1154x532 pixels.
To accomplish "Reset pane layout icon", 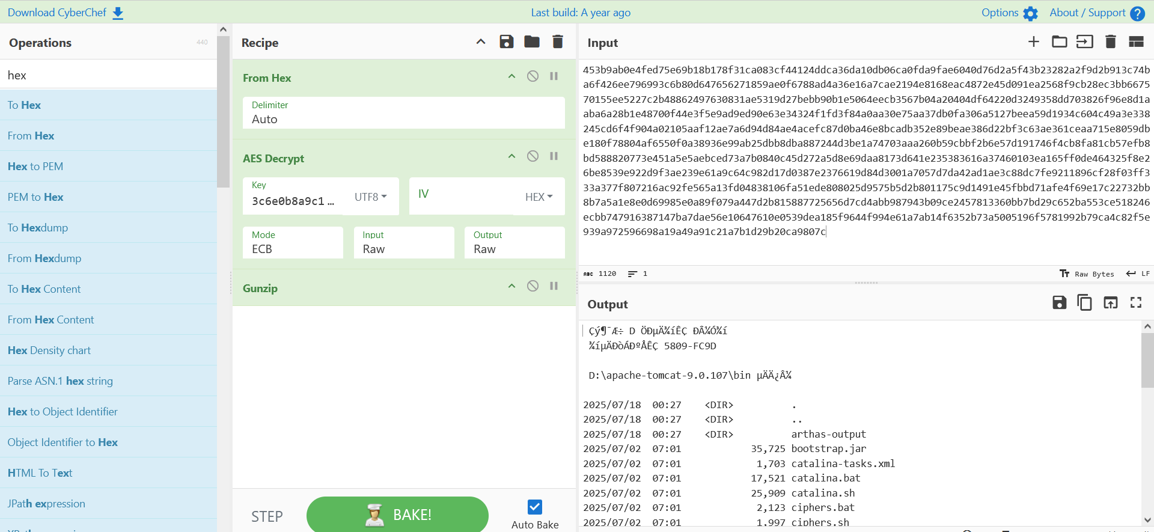I will (1136, 41).
